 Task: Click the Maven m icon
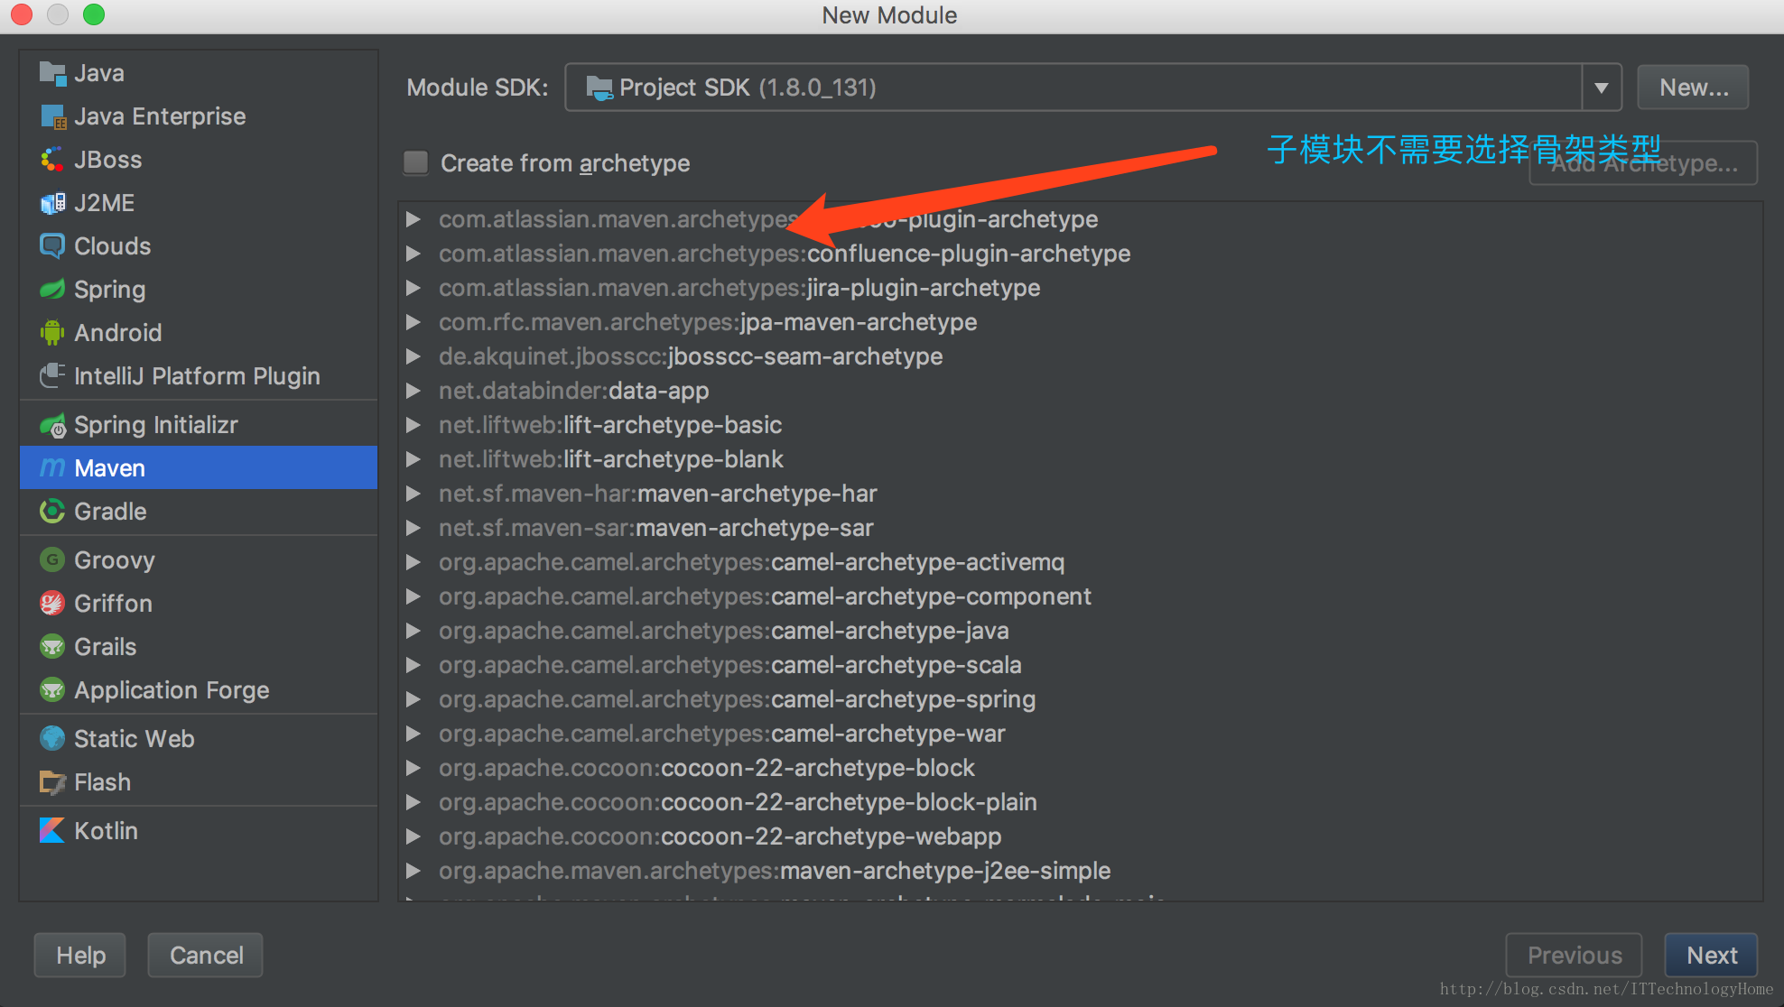click(x=52, y=467)
